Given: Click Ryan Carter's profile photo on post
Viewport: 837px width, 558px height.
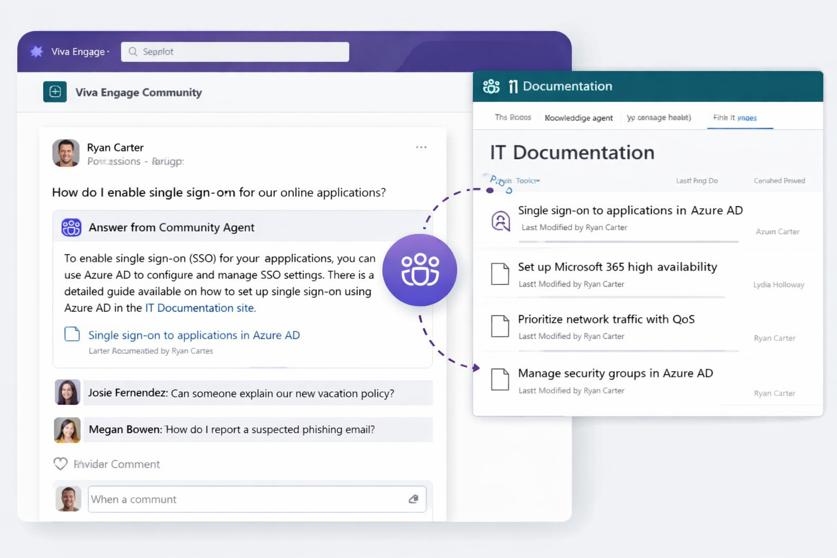Looking at the screenshot, I should 66,153.
